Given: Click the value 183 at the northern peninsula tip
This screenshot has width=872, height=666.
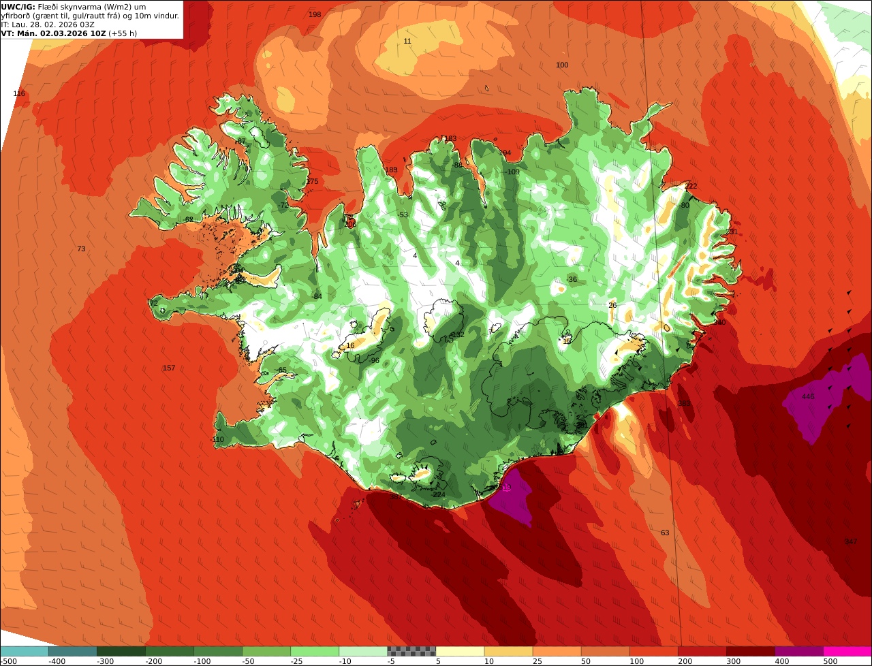Looking at the screenshot, I should click(x=451, y=138).
